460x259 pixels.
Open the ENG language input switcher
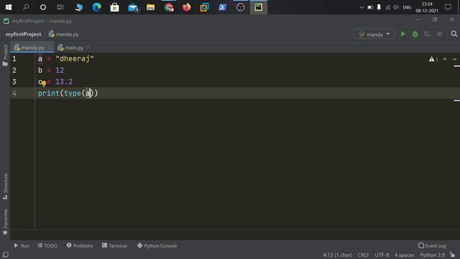point(407,7)
